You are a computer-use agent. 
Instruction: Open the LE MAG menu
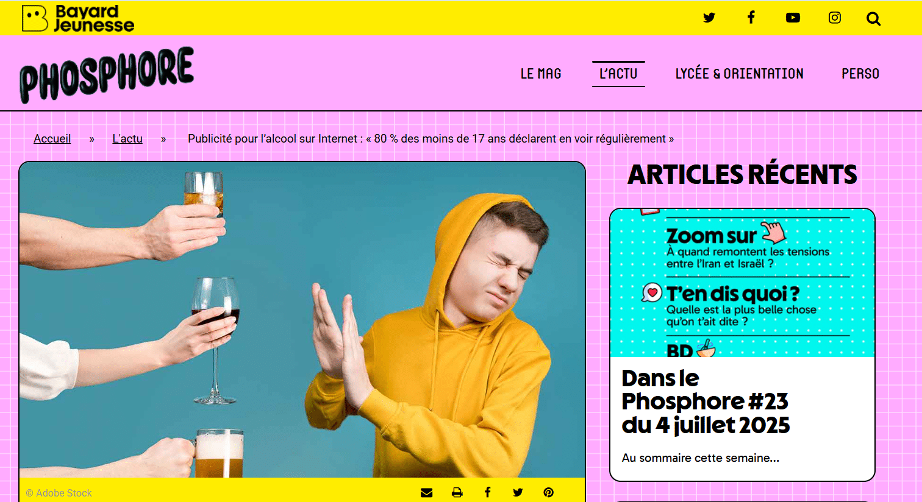[x=541, y=74]
